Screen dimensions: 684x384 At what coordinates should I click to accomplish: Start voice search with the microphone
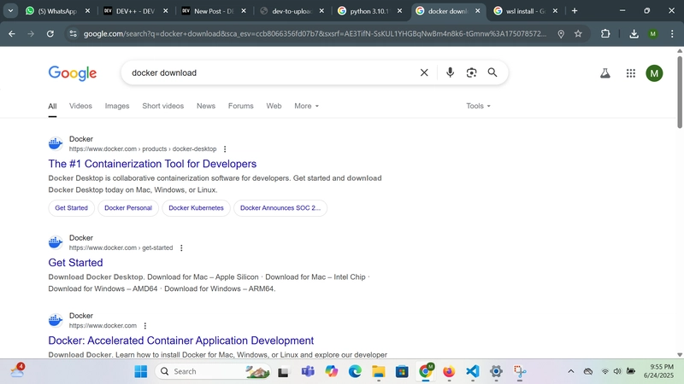tap(451, 73)
